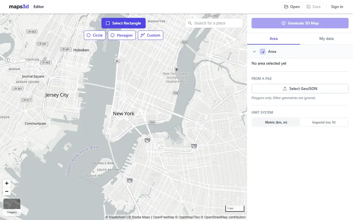The image size is (353, 220).
Task: Switch to the Area tab
Action: tap(274, 38)
